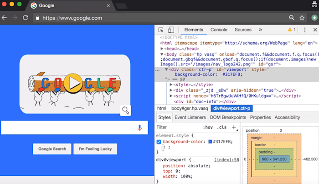Click the html itemscope element row
319x184 pixels.
coord(238,43)
